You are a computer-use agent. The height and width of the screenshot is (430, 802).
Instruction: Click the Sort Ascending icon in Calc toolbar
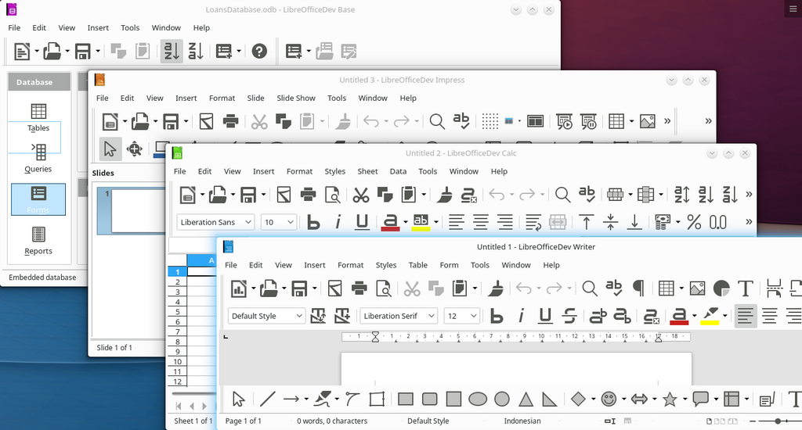point(706,195)
